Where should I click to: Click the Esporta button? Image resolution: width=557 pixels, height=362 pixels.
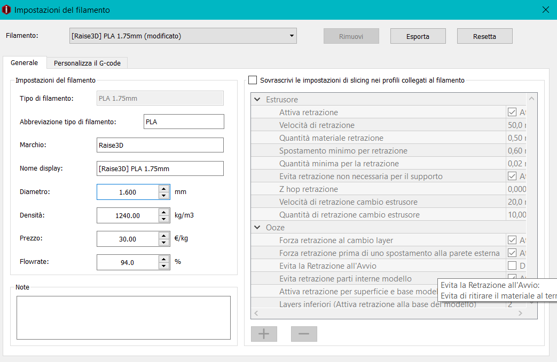[x=418, y=36]
